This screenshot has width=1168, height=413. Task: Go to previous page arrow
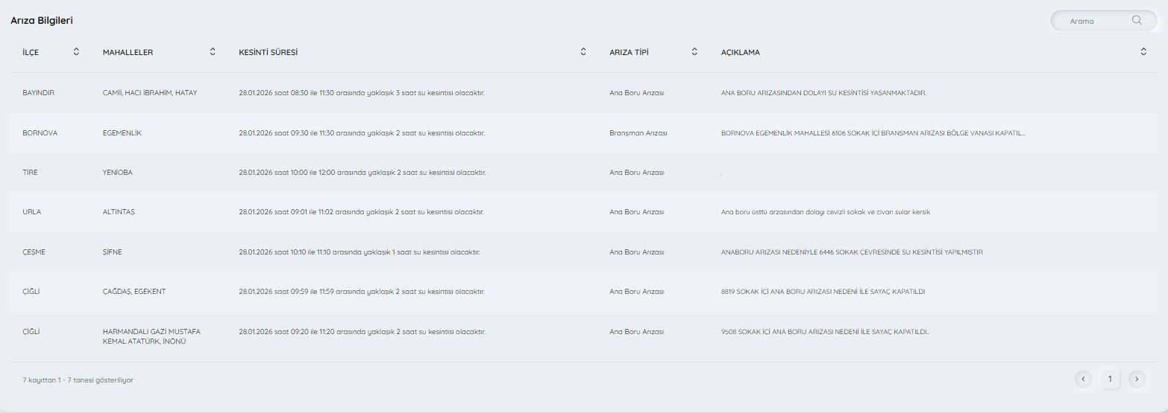pos(1084,379)
